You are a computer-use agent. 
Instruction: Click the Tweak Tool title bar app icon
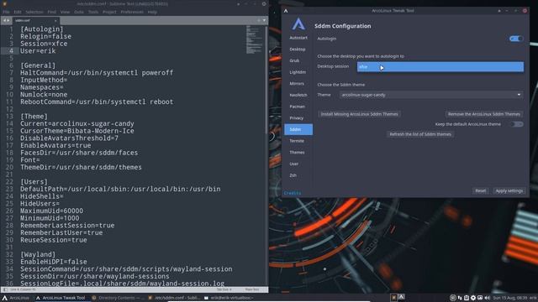click(286, 11)
